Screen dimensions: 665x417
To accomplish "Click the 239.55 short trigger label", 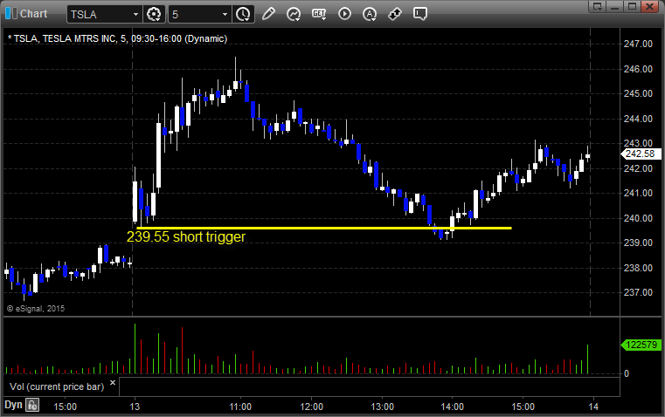I will pyautogui.click(x=186, y=236).
